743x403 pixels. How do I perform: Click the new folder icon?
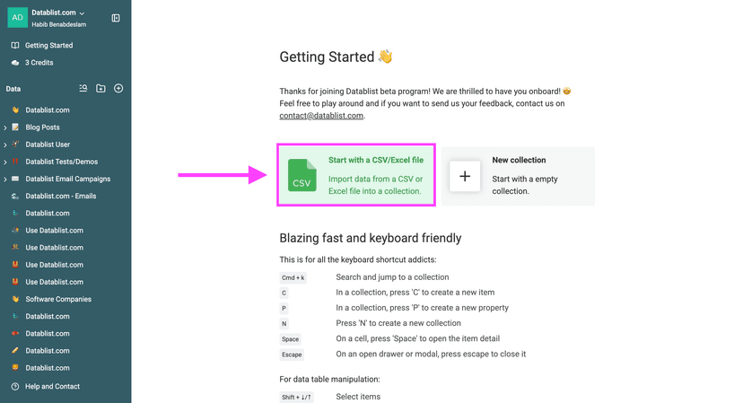(x=101, y=88)
